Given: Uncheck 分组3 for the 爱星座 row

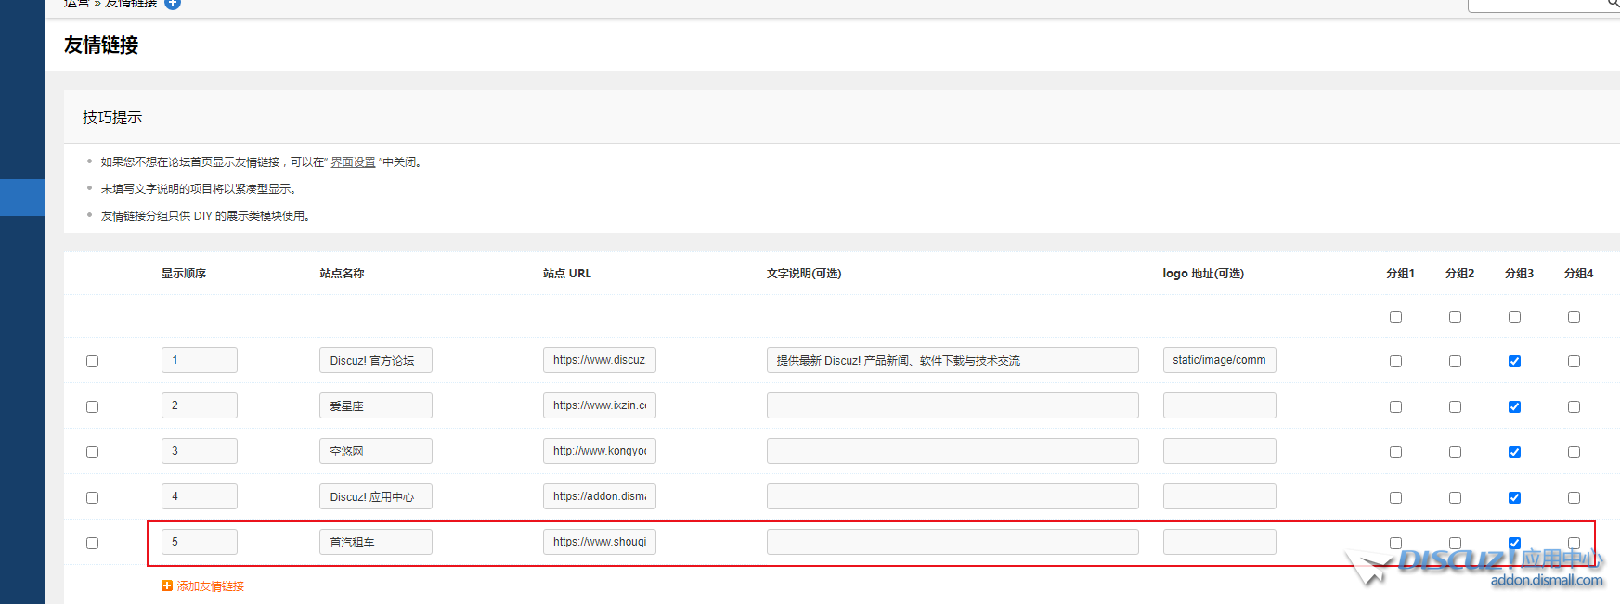Looking at the screenshot, I should coord(1514,407).
